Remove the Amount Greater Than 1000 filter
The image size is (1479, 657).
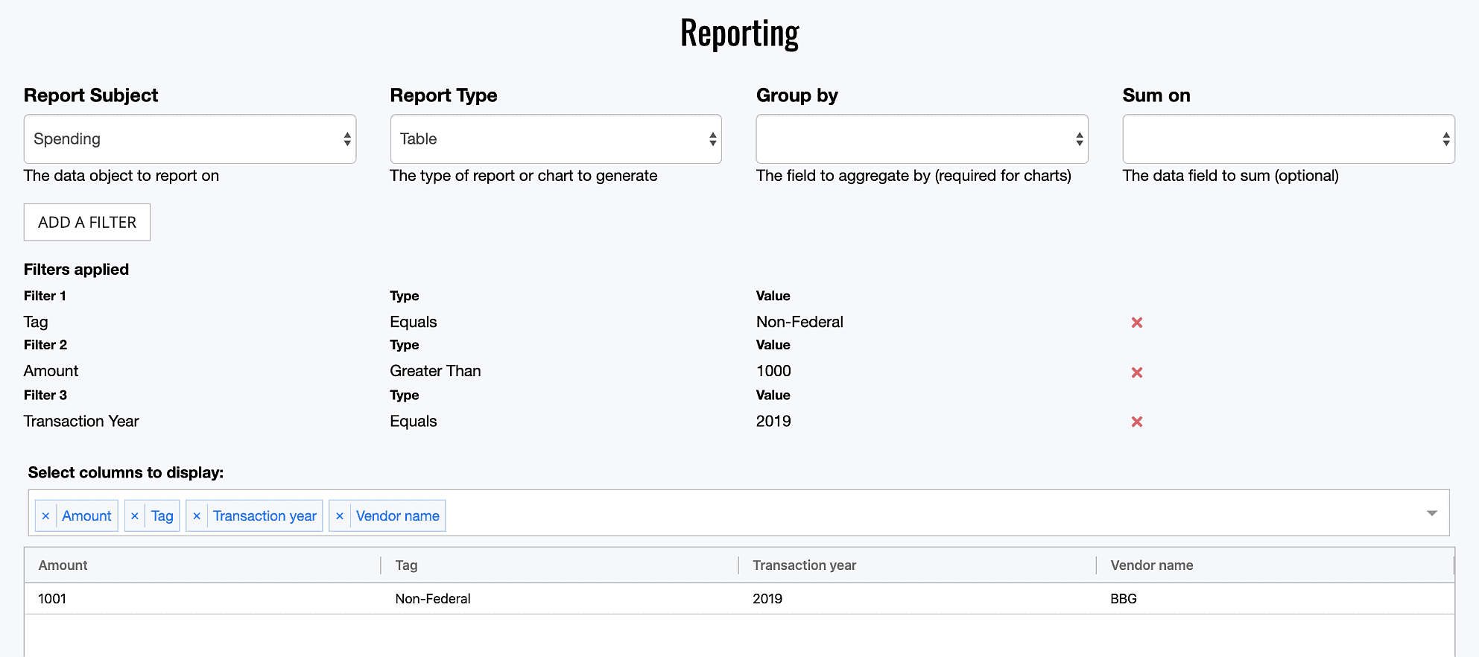[x=1137, y=372]
